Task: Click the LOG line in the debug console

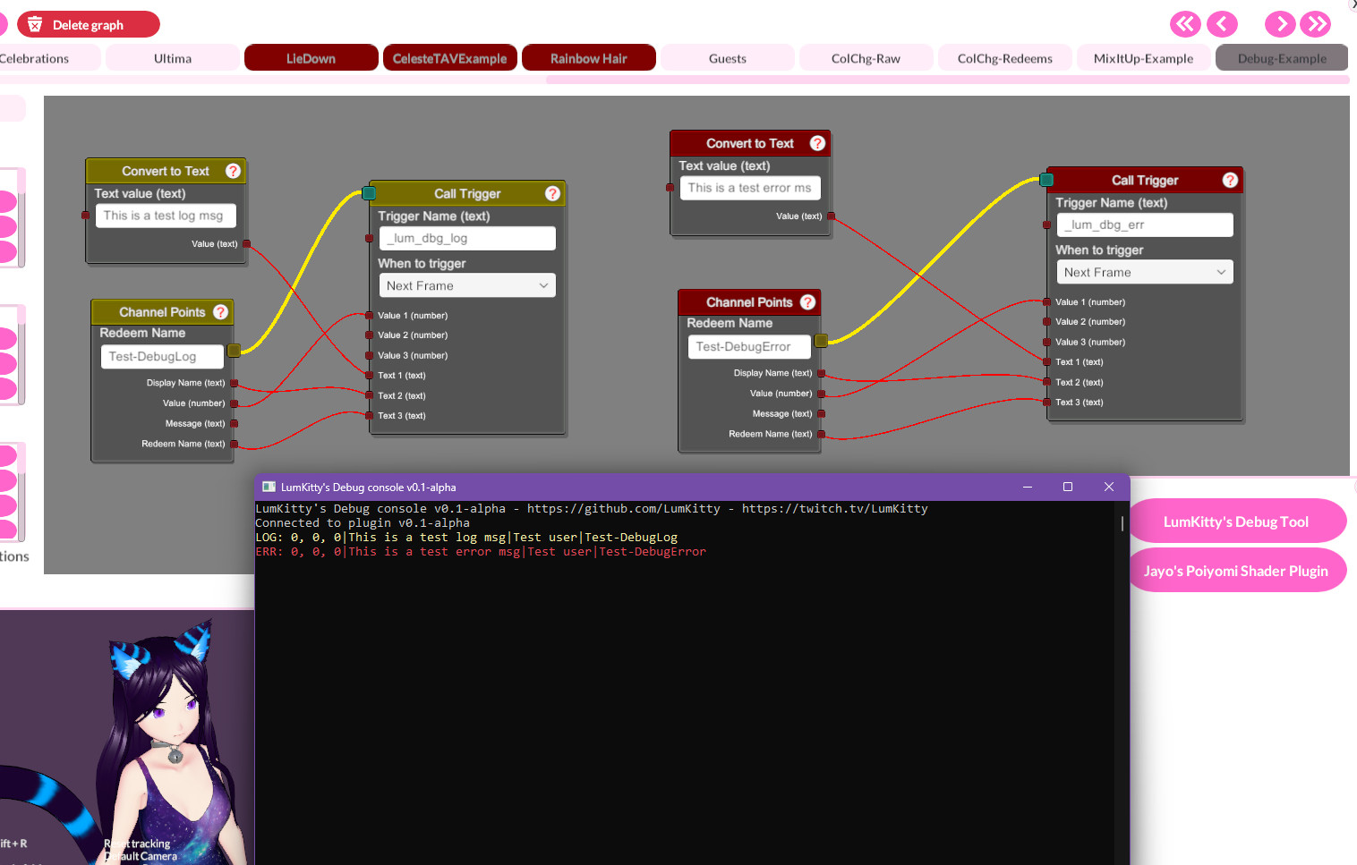Action: (x=466, y=538)
